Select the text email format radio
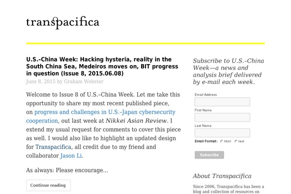The width and height of the screenshot is (291, 194). coord(236,142)
